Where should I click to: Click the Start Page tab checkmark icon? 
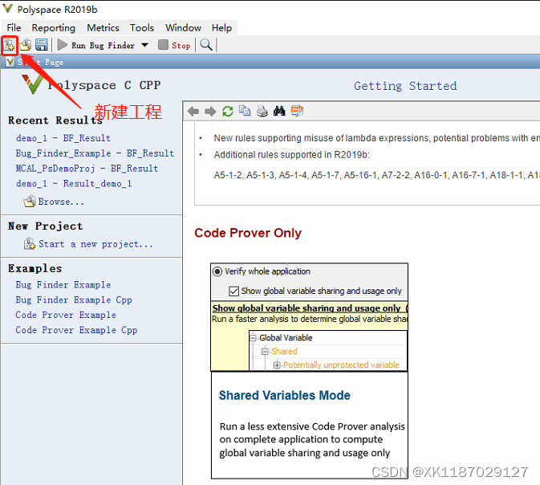(10, 63)
